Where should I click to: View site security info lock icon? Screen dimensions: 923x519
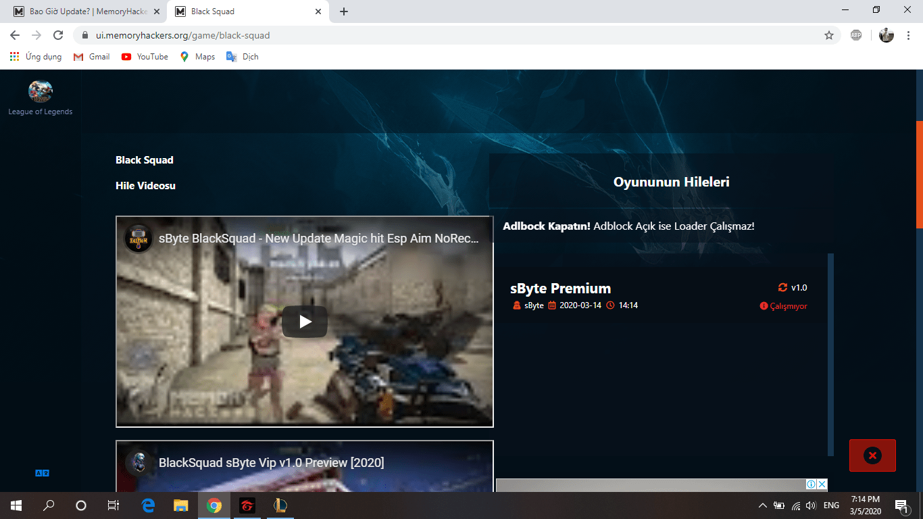click(85, 35)
